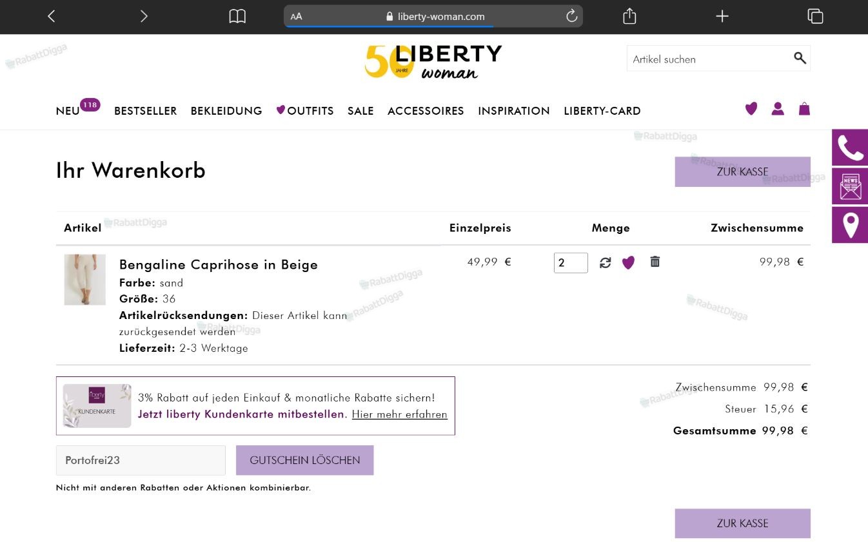The image size is (868, 542).
Task: Click the Kundenkarte card image
Action: (97, 406)
